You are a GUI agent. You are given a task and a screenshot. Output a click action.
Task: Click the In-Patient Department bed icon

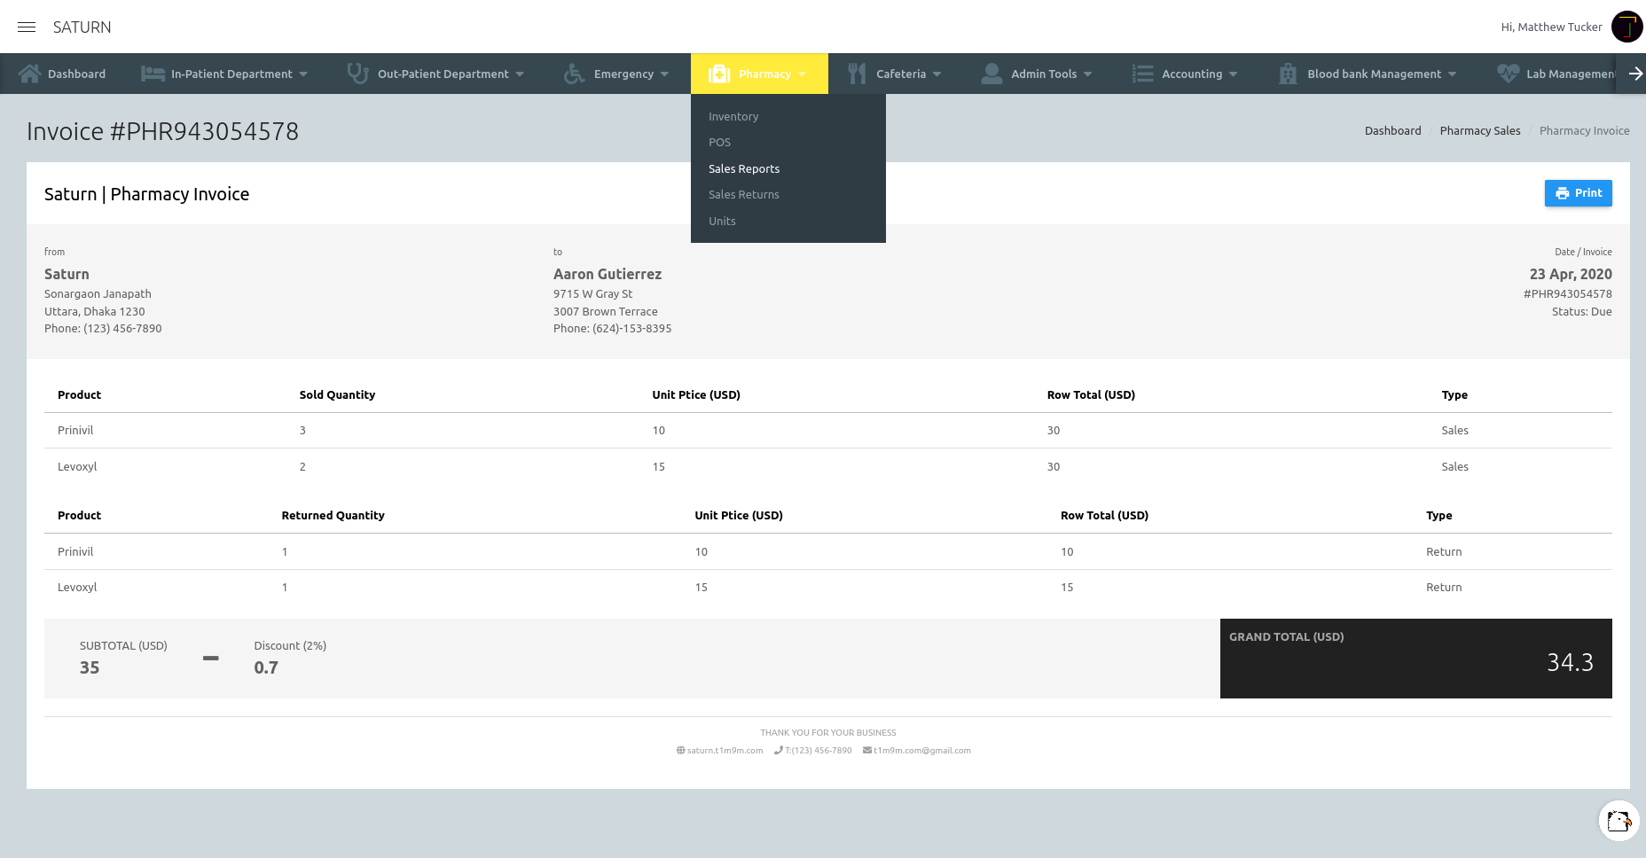point(153,74)
